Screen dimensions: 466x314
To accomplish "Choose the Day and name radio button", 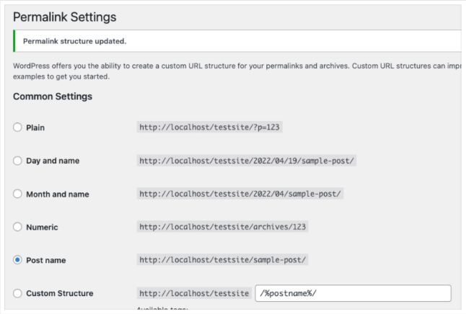I will tap(17, 161).
